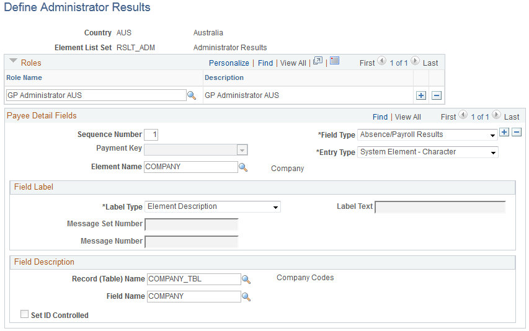Open Roles grid in new window icon
529x331 pixels.
click(318, 61)
